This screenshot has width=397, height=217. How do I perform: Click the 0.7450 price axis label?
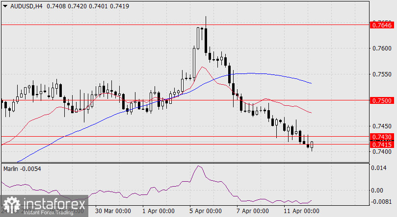(381, 126)
